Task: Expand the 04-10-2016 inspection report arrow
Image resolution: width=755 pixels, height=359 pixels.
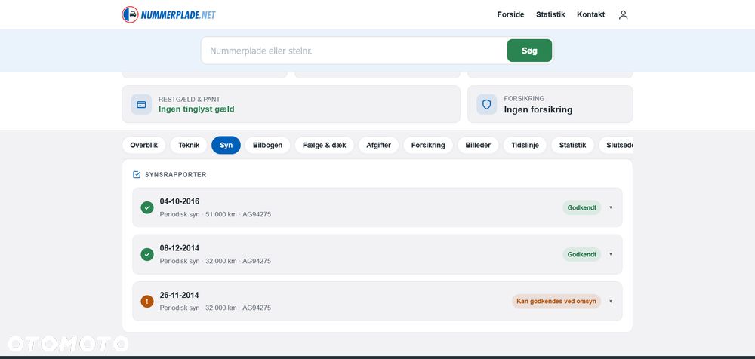Action: 611,207
